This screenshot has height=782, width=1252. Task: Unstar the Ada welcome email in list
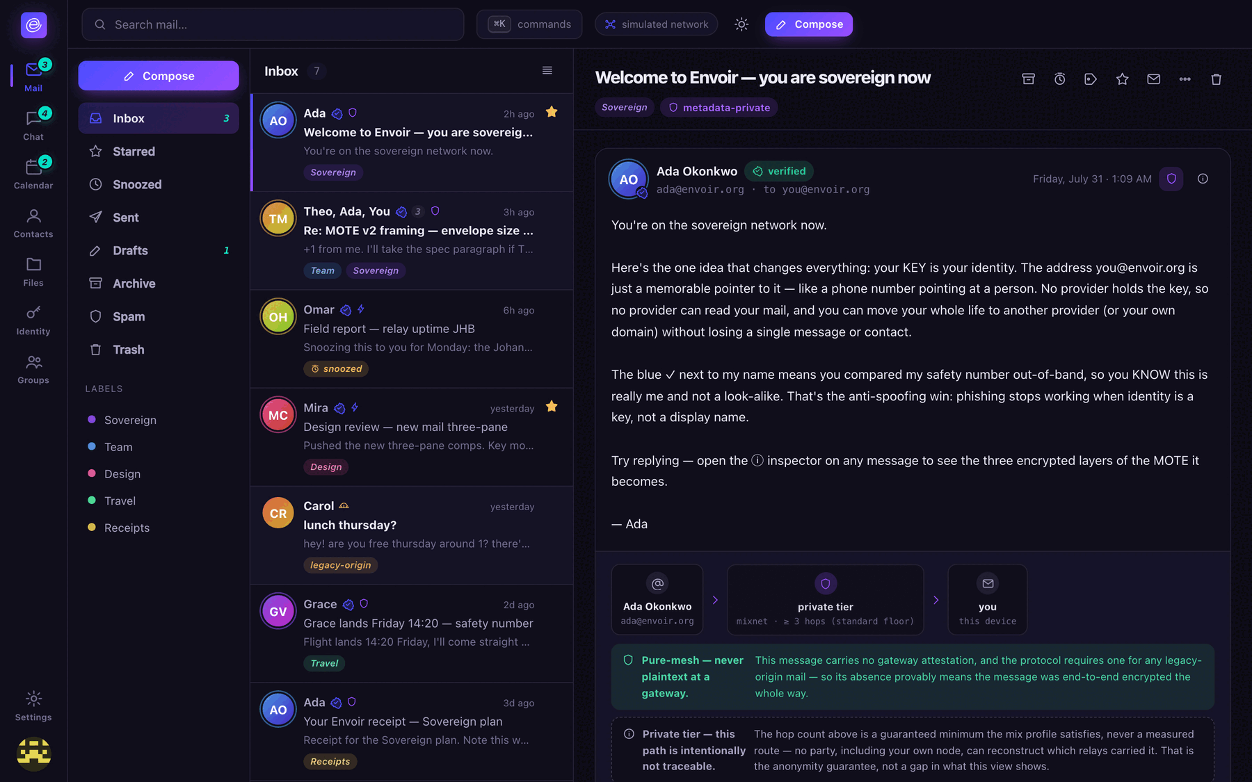tap(552, 112)
